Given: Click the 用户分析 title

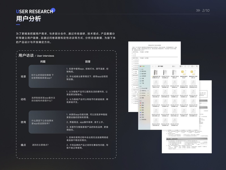Looking at the screenshot, I should tap(29, 19).
